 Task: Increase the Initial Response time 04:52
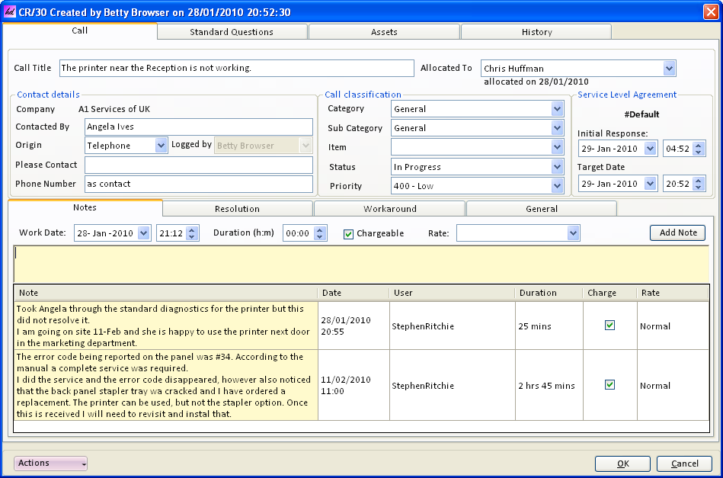[698, 146]
